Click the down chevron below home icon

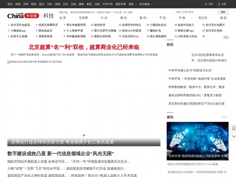pyautogui.click(x=233, y=136)
